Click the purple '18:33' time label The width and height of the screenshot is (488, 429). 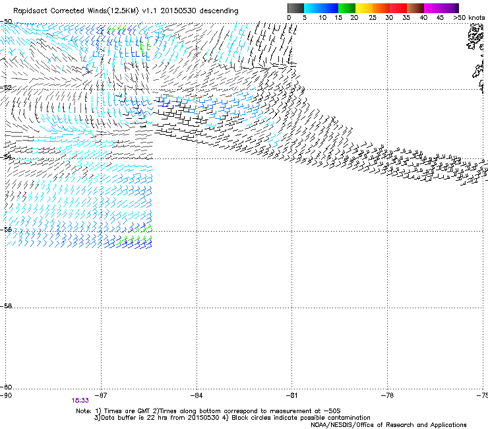click(x=80, y=401)
